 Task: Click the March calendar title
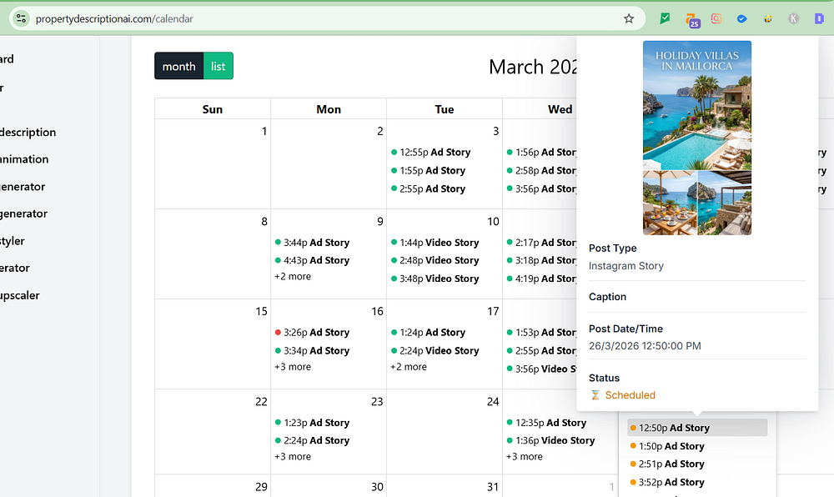(532, 67)
